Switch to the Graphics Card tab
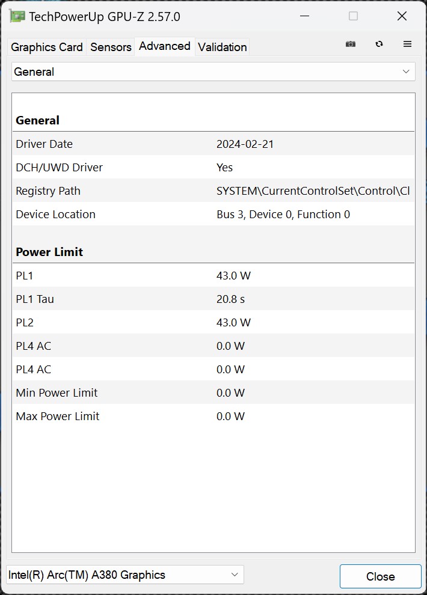This screenshot has width=427, height=595. [x=47, y=47]
